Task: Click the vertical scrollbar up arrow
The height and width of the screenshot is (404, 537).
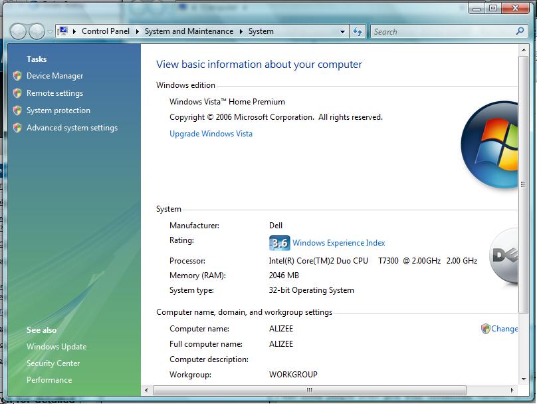Action: tap(524, 50)
